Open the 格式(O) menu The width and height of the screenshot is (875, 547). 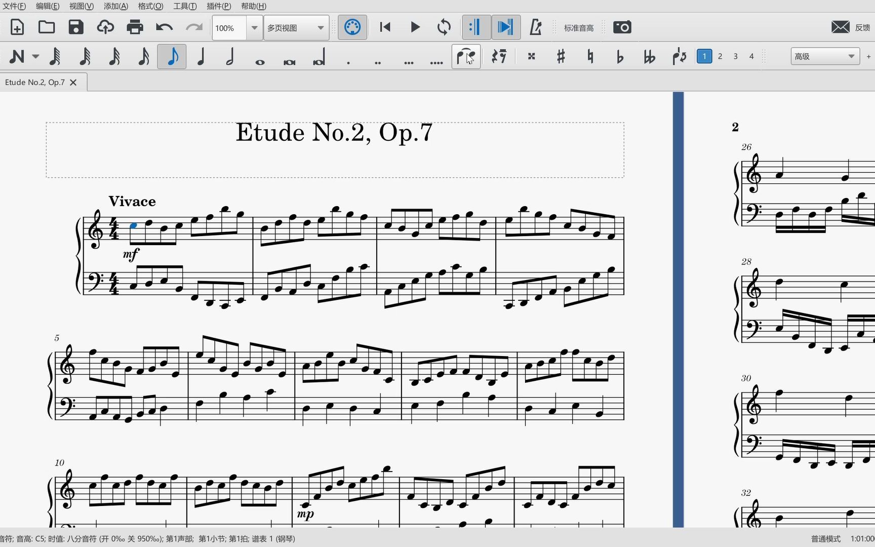click(150, 6)
